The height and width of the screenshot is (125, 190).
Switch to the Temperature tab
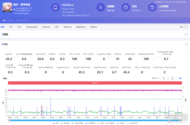pos(32,27)
